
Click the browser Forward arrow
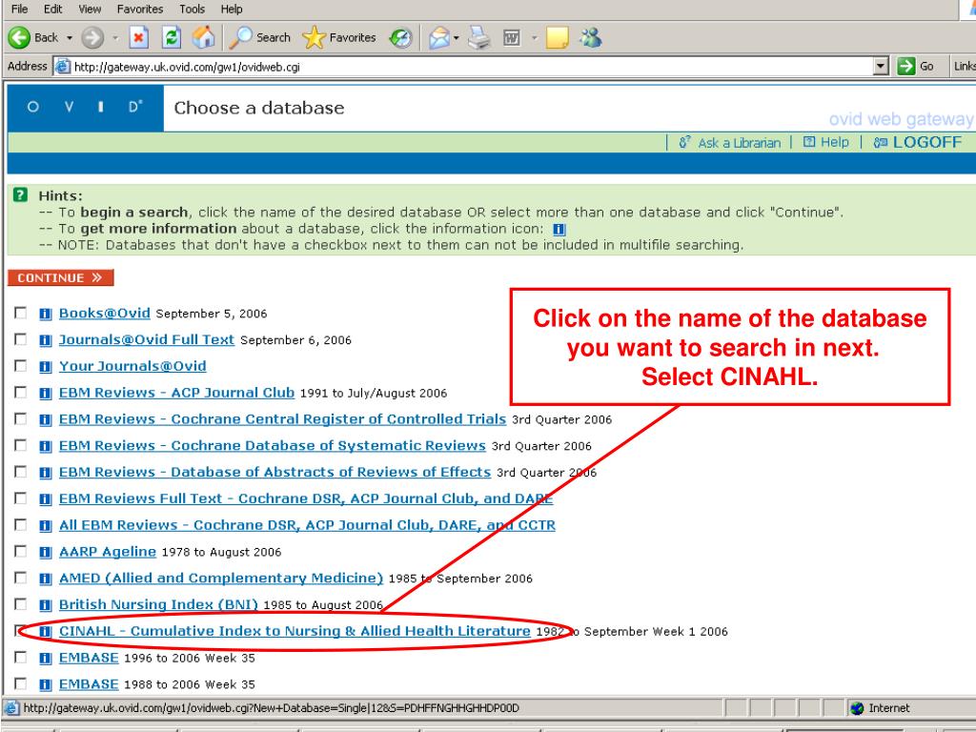point(92,38)
